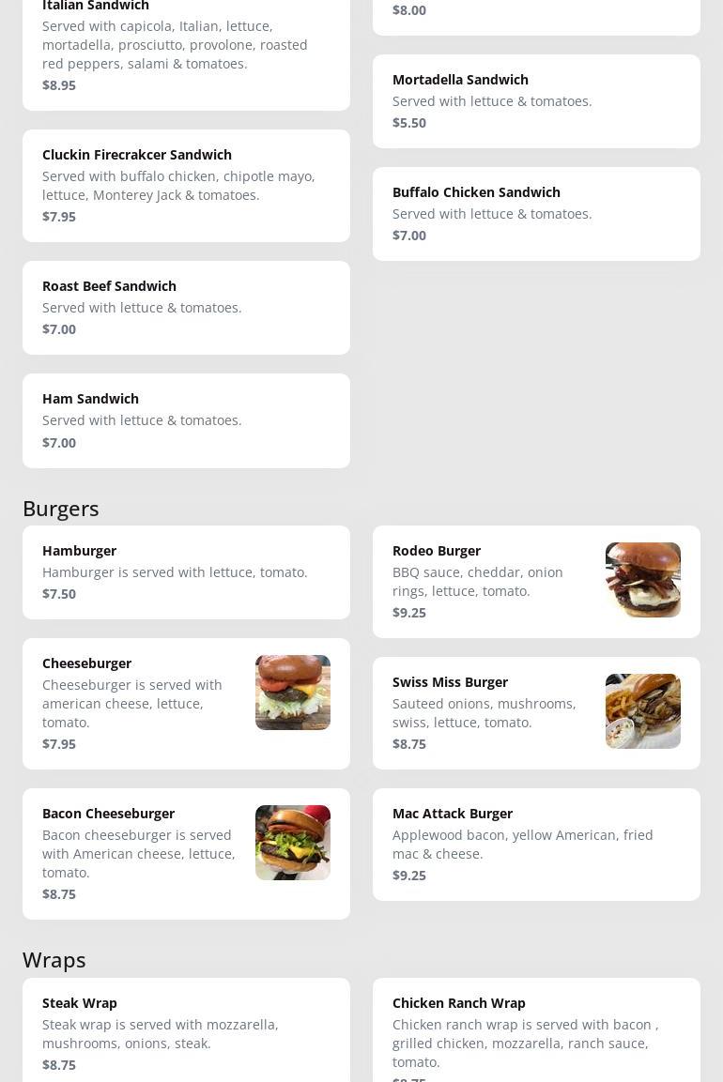Open the Rodeo Burger photo thumbnail
This screenshot has width=723, height=1082.
tap(643, 580)
